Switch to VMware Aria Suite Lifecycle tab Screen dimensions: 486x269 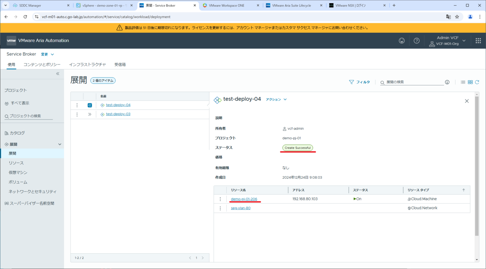tap(295, 5)
